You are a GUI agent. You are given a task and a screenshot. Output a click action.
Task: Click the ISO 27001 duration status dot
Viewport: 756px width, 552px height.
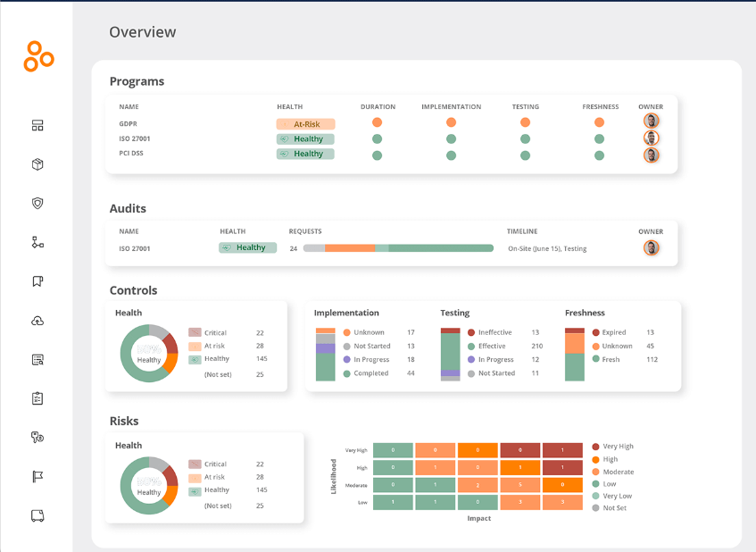coord(377,139)
